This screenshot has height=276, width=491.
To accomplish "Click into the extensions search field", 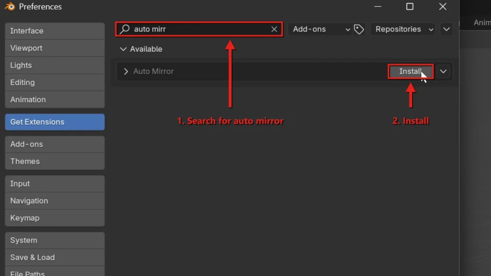I will (199, 29).
